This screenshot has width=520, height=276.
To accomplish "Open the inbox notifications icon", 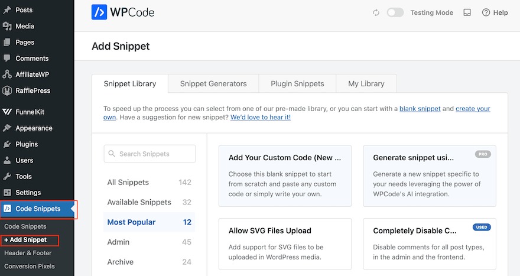I will pos(467,12).
